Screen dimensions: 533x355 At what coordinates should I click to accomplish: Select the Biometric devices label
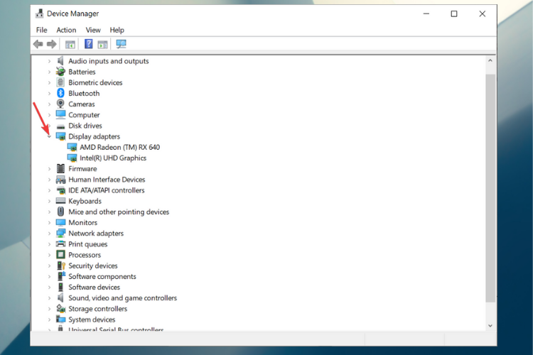95,82
